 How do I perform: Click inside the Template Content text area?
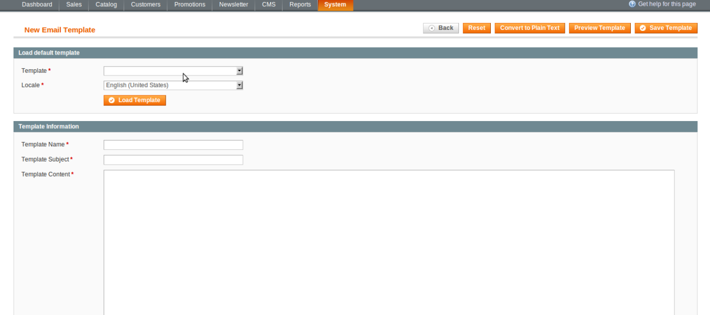coord(389,241)
